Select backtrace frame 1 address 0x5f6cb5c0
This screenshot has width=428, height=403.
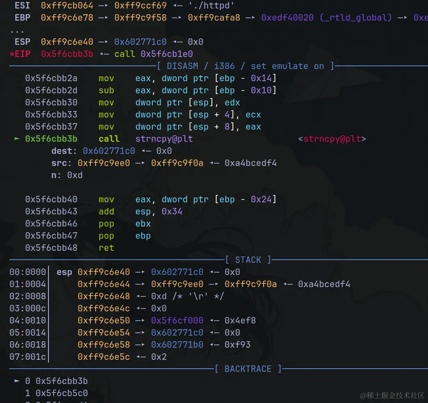tap(62, 393)
